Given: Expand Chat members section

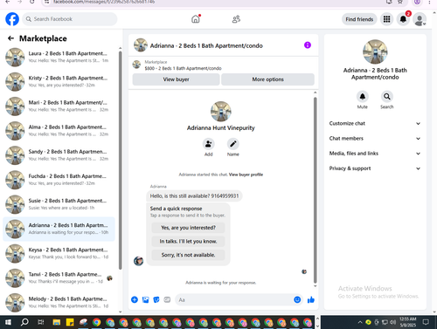Looking at the screenshot, I should [375, 139].
